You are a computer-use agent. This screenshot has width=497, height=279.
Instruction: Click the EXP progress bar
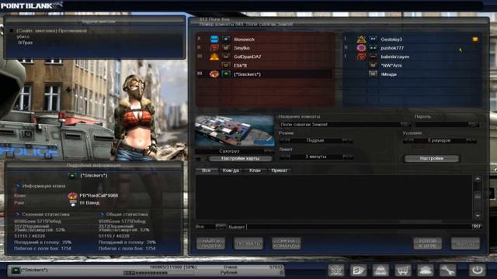158,273
